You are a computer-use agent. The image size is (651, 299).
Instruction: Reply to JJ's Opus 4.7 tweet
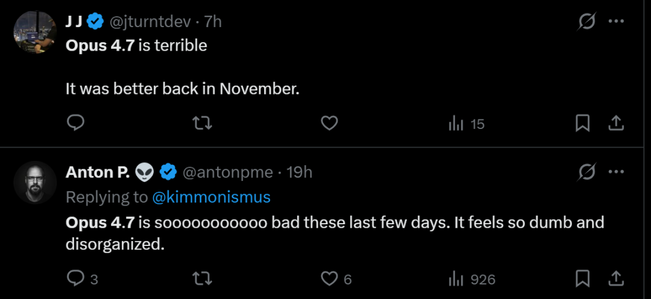(x=75, y=124)
